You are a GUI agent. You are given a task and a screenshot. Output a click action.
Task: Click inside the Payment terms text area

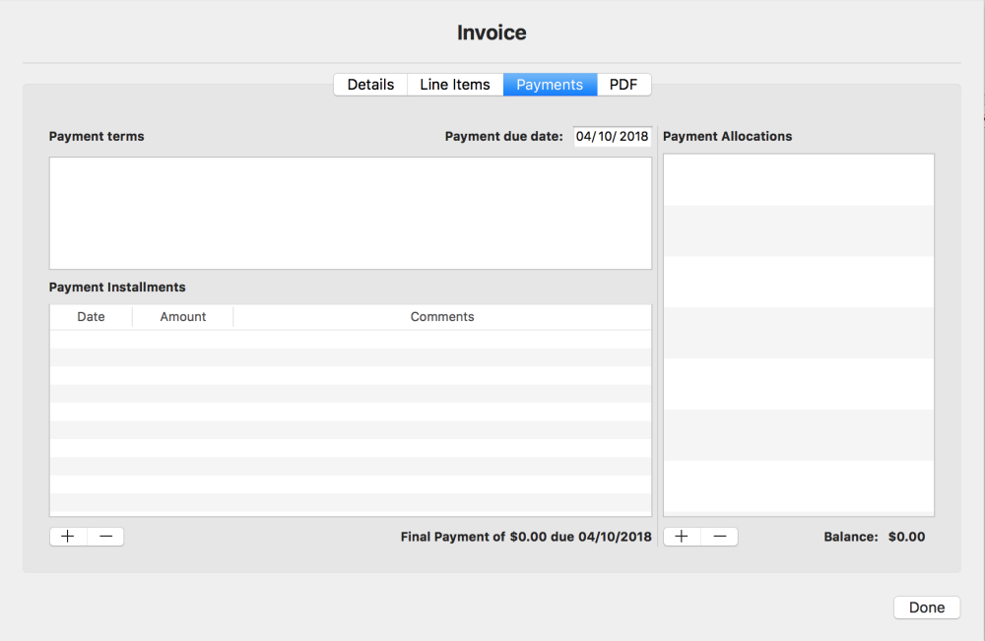350,212
